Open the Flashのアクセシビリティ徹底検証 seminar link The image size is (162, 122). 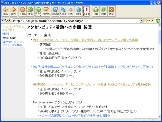[x=92, y=84]
